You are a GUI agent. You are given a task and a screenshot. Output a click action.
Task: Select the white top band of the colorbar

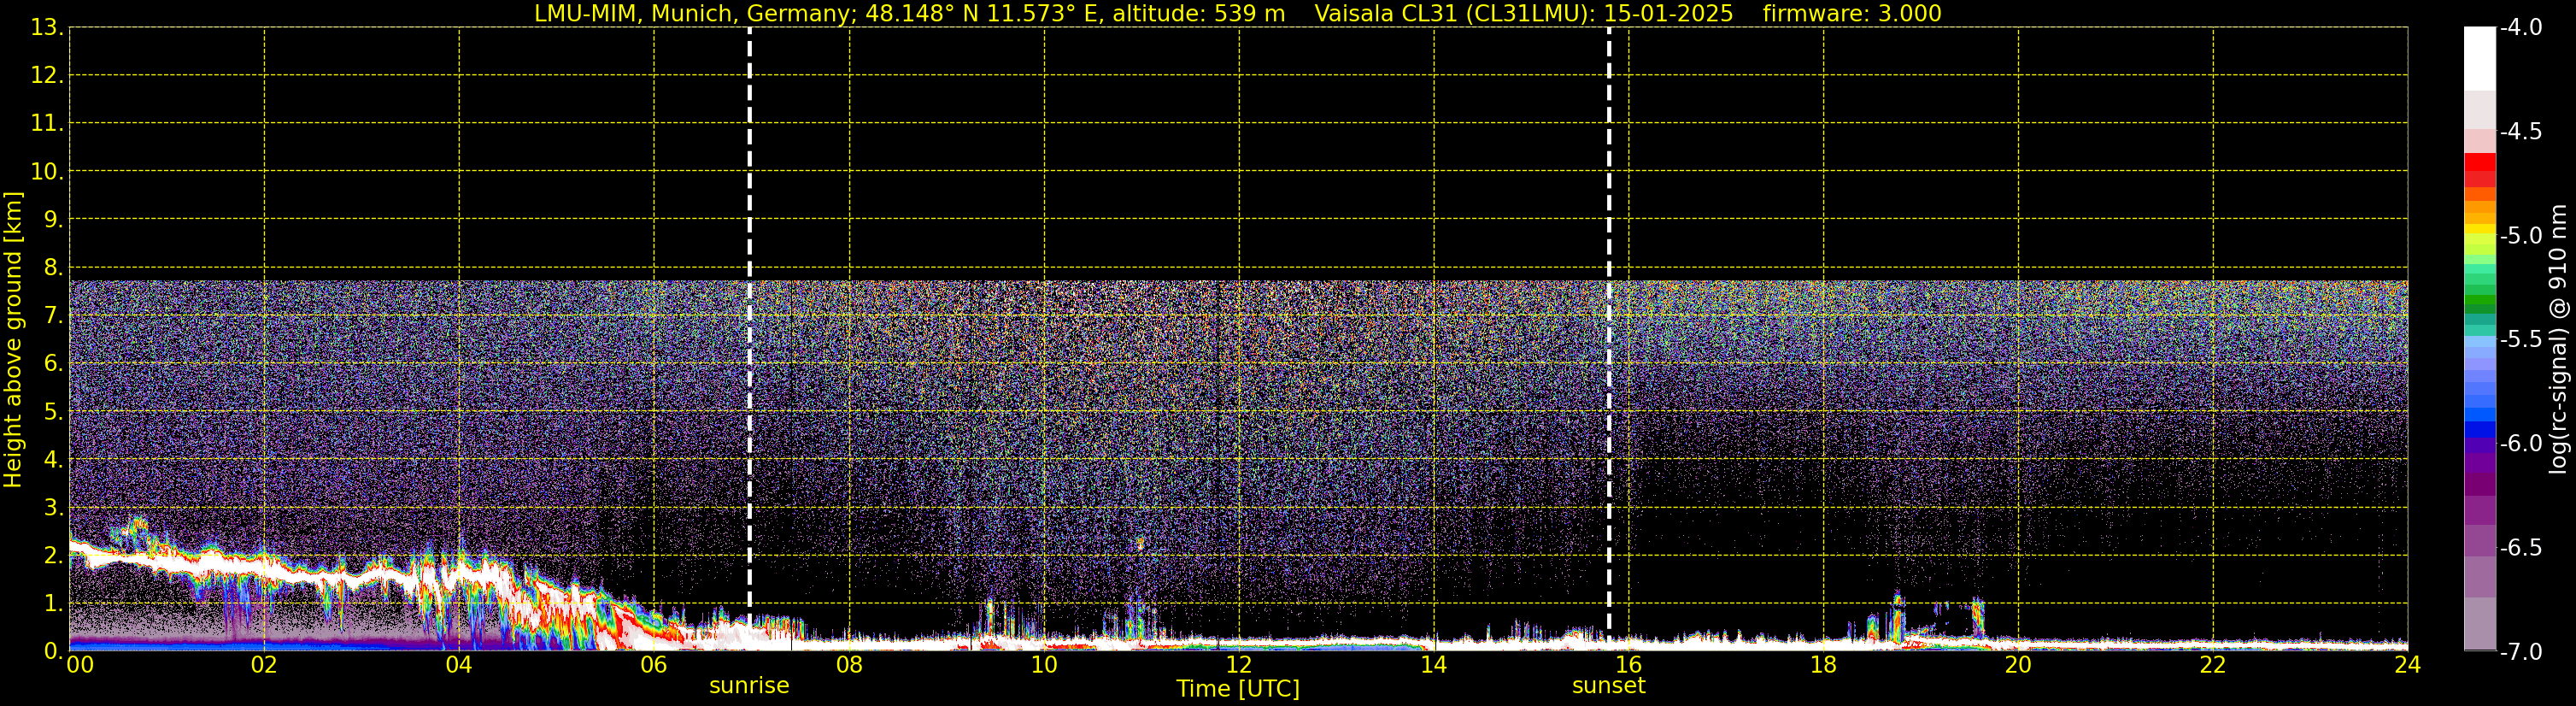pyautogui.click(x=2479, y=59)
